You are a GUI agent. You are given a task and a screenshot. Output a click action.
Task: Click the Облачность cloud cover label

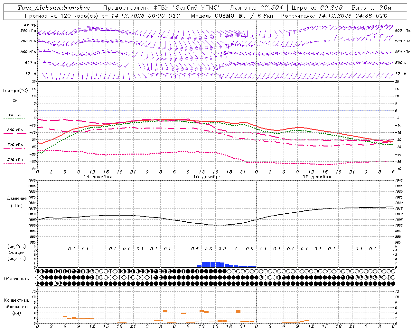point(16,279)
